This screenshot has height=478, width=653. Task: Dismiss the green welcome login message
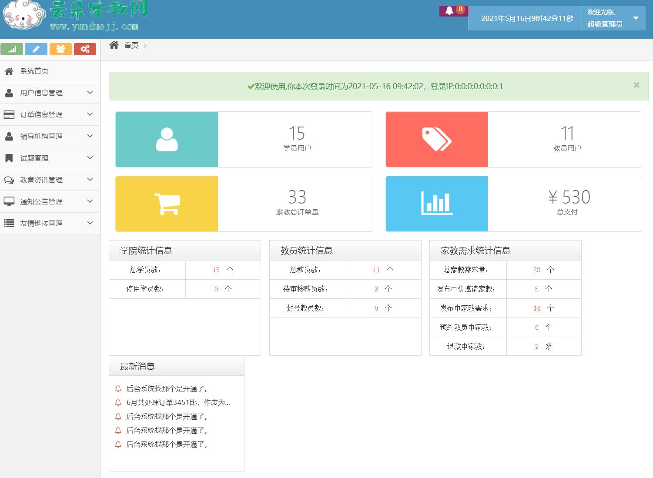click(x=636, y=85)
